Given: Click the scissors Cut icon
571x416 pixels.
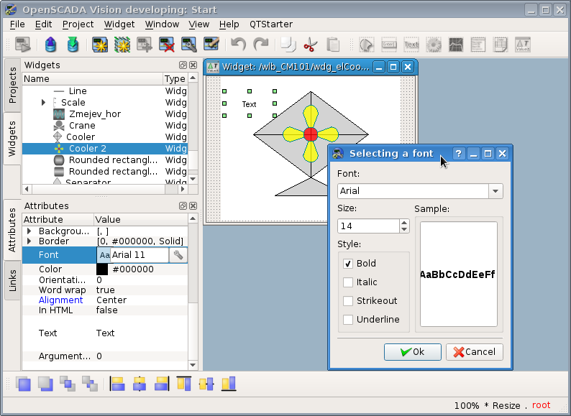Looking at the screenshot, I should pyautogui.click(x=310, y=45).
